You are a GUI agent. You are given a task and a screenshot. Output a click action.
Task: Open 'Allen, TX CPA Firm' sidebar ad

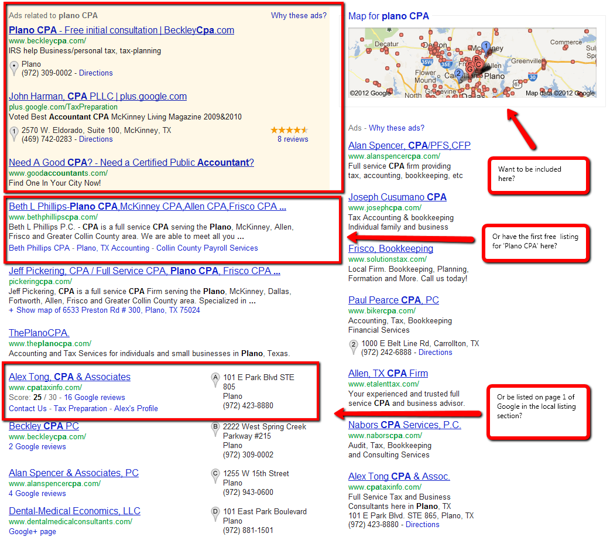pos(388,373)
